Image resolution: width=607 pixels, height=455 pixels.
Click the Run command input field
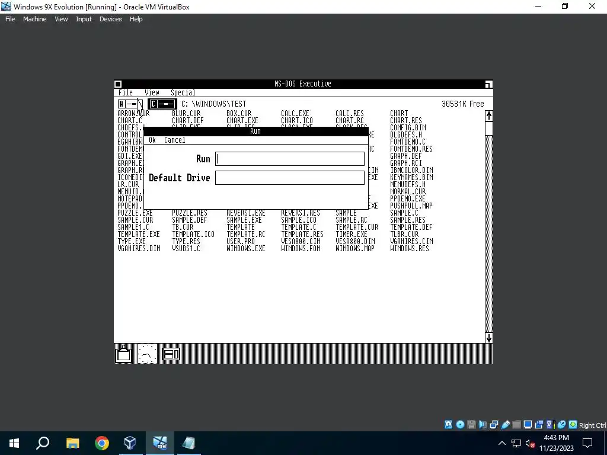pos(289,159)
